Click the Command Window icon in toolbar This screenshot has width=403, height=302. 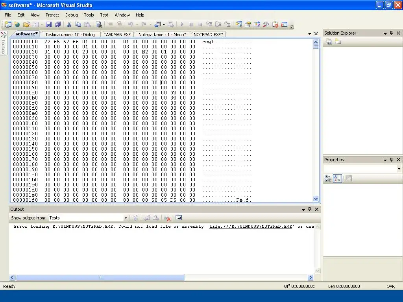(x=284, y=24)
